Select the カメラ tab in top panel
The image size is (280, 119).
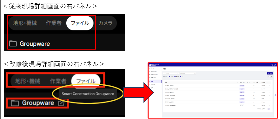coord(105,23)
